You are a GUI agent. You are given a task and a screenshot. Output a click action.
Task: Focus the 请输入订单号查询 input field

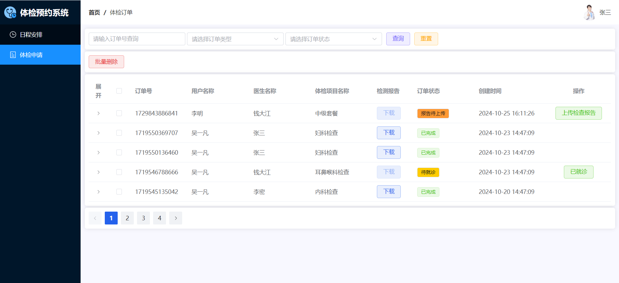[137, 39]
